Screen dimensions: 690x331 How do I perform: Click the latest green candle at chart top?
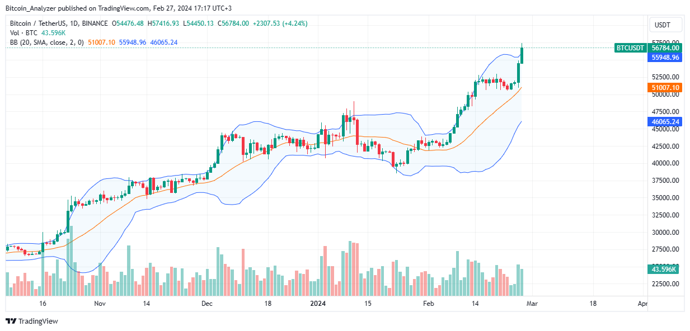click(522, 54)
